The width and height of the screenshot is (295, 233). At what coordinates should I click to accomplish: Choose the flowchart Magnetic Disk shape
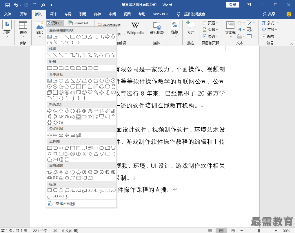coord(55,159)
